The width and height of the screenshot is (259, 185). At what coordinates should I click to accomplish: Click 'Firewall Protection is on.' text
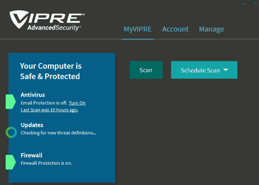[47, 163]
